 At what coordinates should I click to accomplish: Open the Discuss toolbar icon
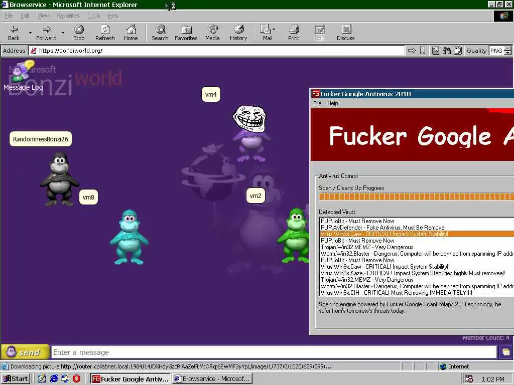[345, 33]
